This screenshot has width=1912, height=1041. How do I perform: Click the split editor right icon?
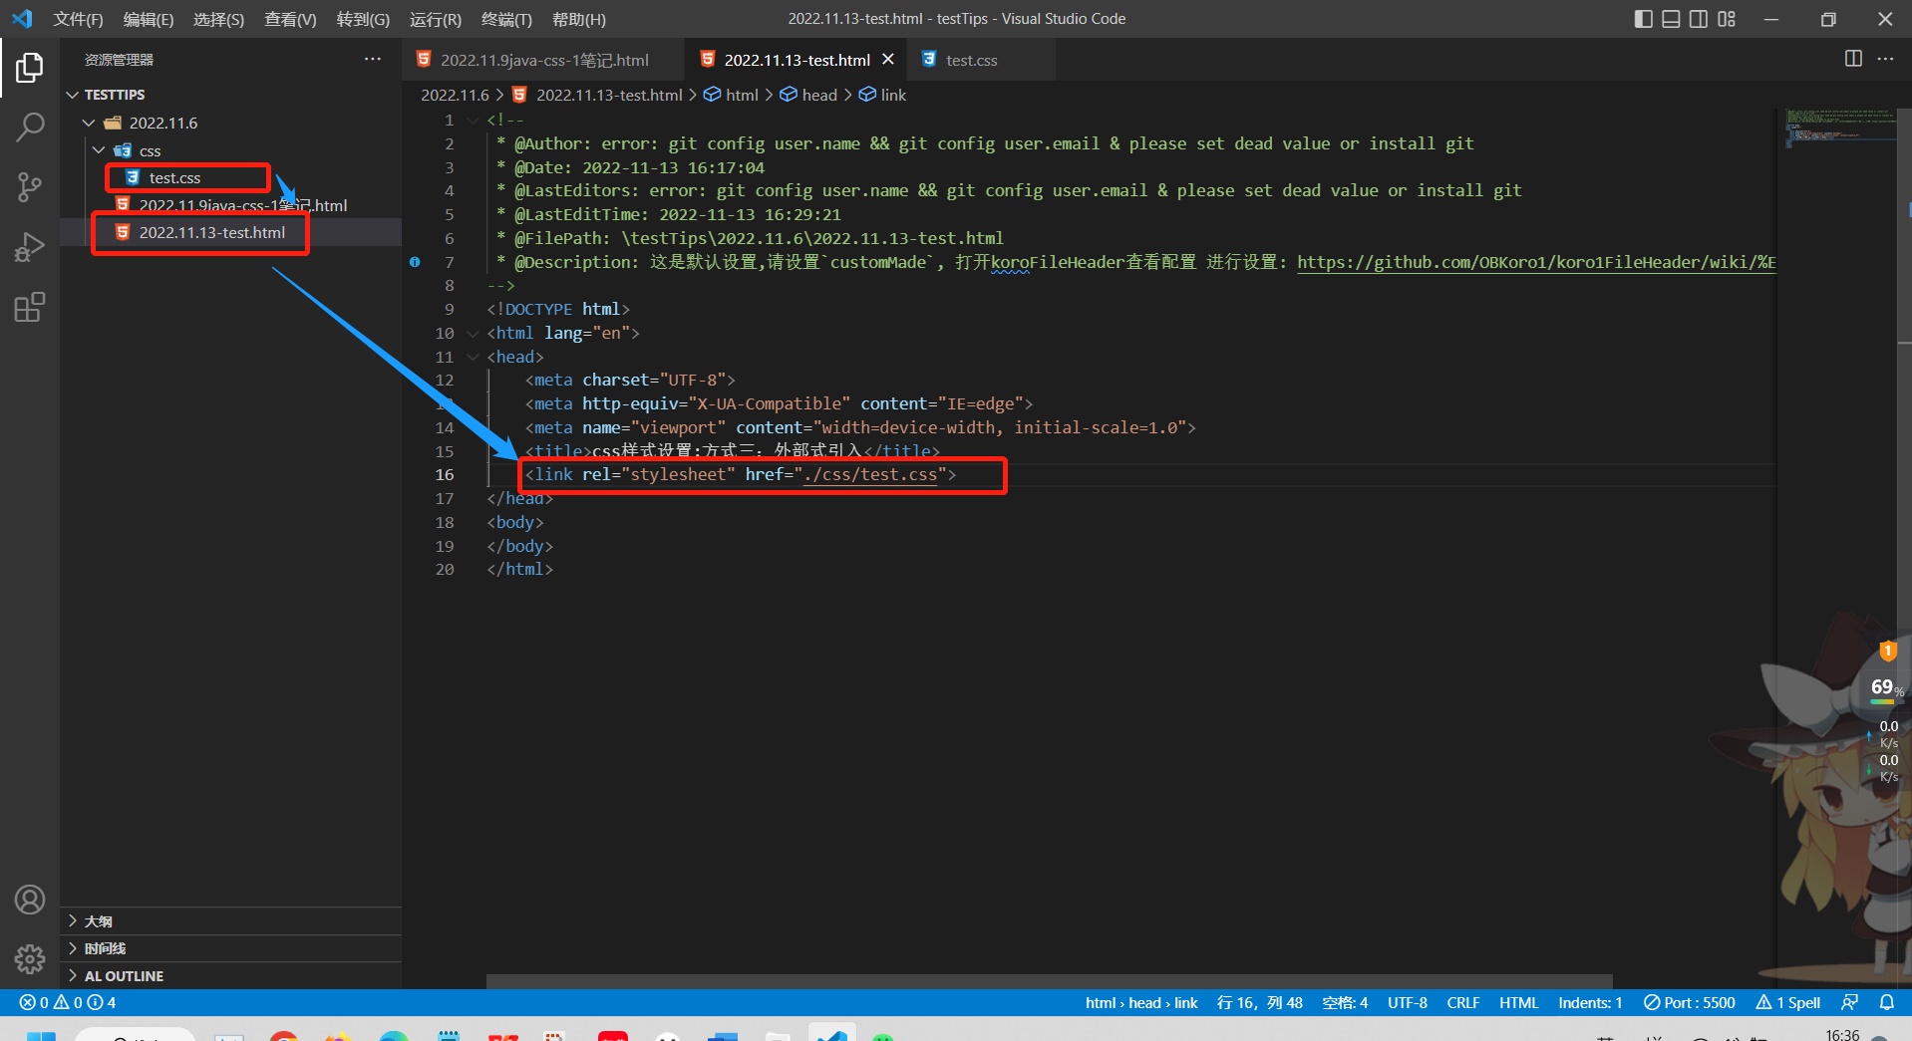(1853, 59)
